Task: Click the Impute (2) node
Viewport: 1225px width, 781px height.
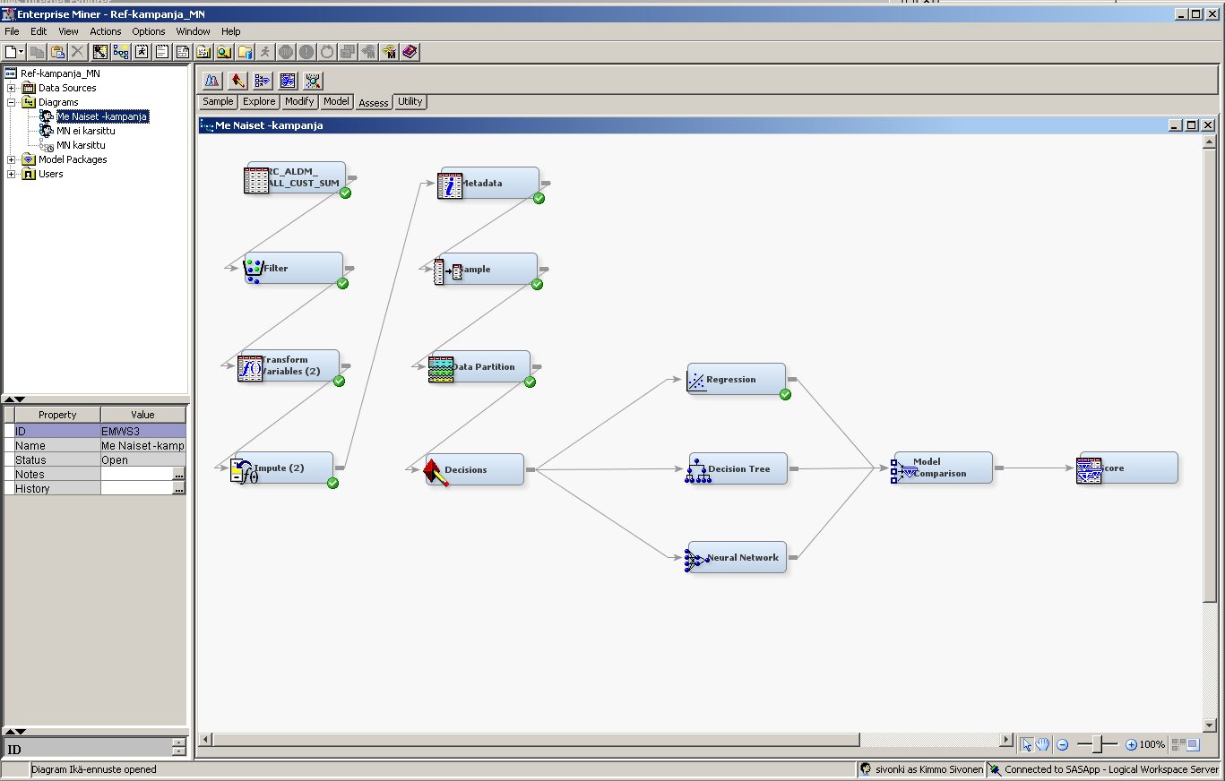Action: (281, 468)
